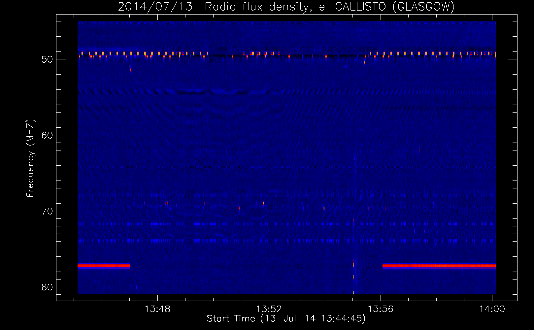Click the left red band near 77 MHz
The height and width of the screenshot is (330, 534).
point(104,266)
